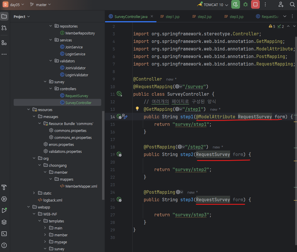Click the Debug bug icon
This screenshot has width=297, height=252.
pos(246,5)
